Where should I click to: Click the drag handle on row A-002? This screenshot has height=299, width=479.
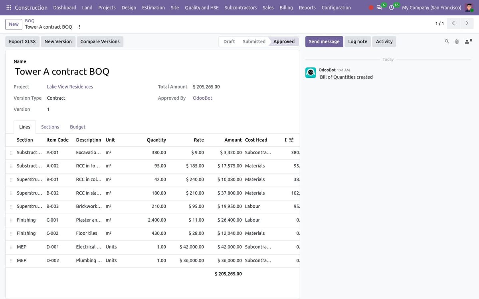click(11, 166)
